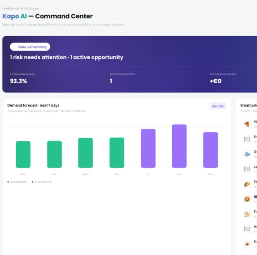This screenshot has height=255, width=257.
Task: Click the plate icon below the cake slice
Action: pyautogui.click(x=247, y=229)
